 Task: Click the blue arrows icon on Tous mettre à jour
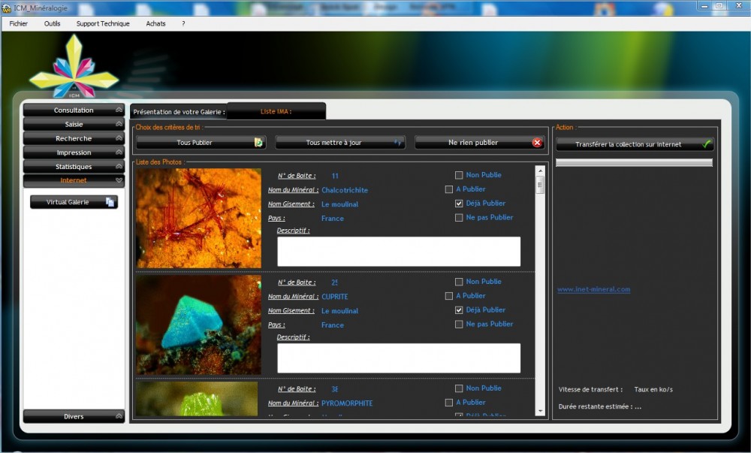pos(397,142)
